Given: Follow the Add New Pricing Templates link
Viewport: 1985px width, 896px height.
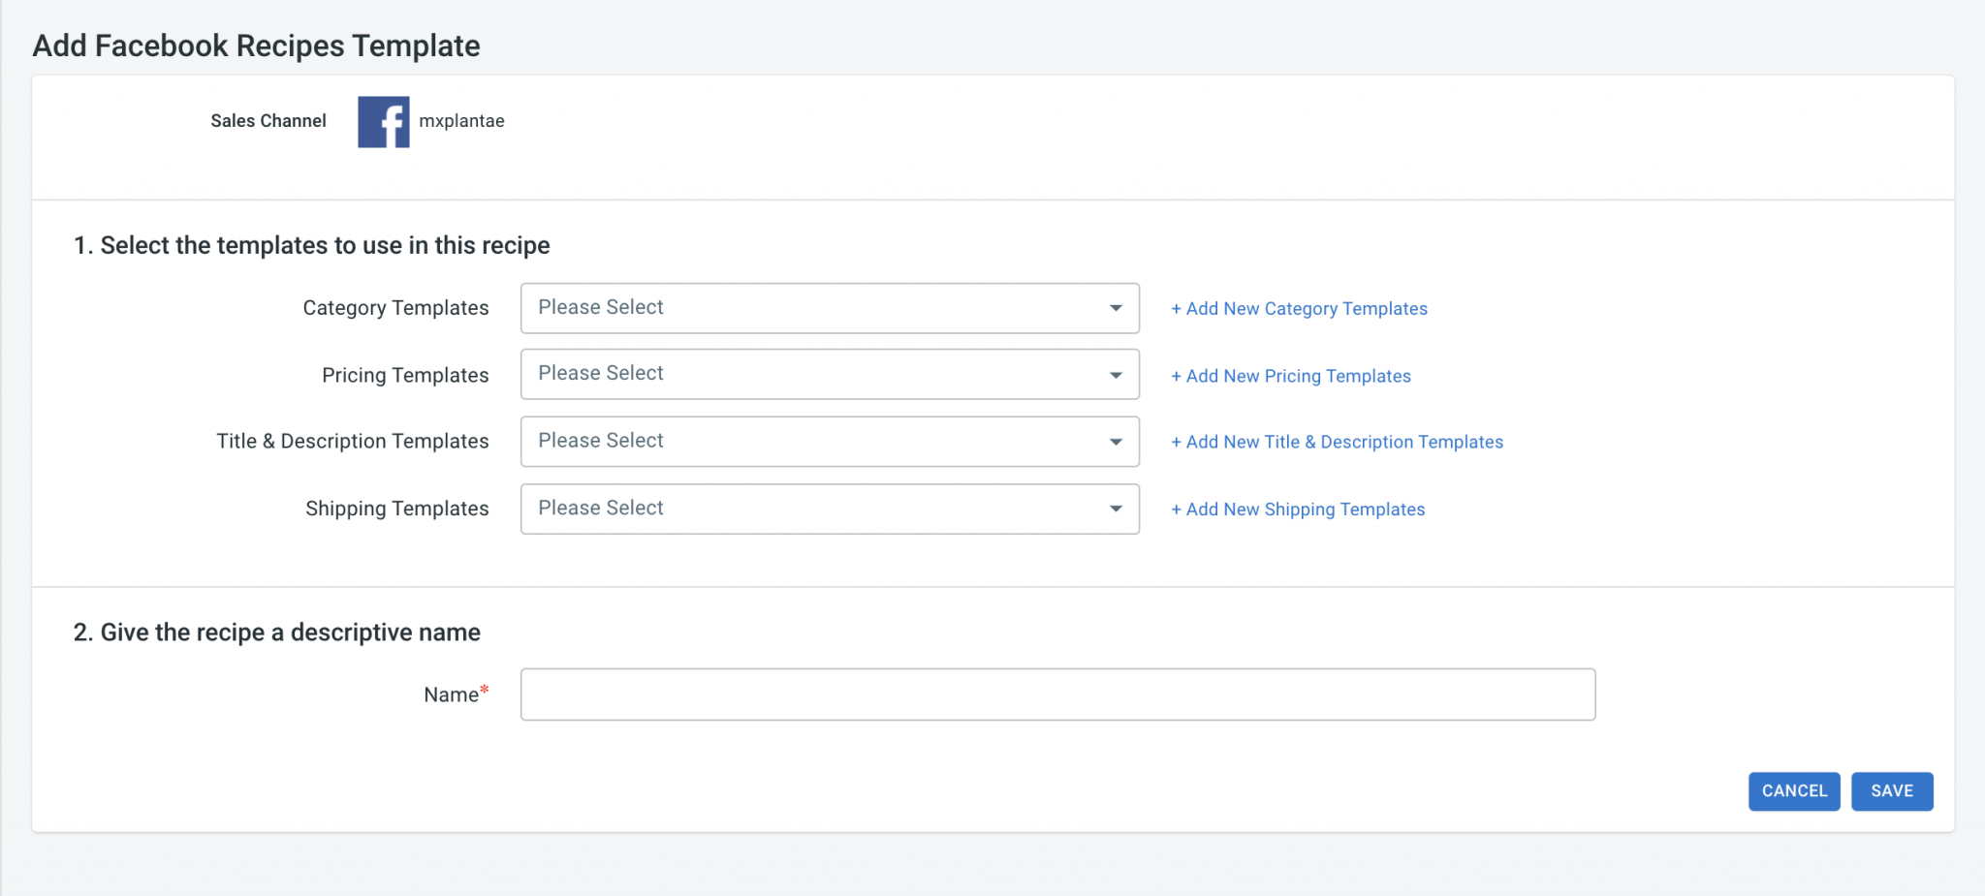Looking at the screenshot, I should click(x=1290, y=376).
